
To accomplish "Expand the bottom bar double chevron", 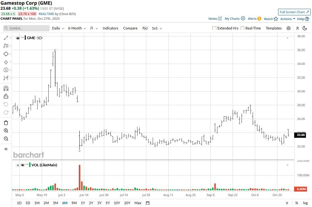I will pos(287,203).
